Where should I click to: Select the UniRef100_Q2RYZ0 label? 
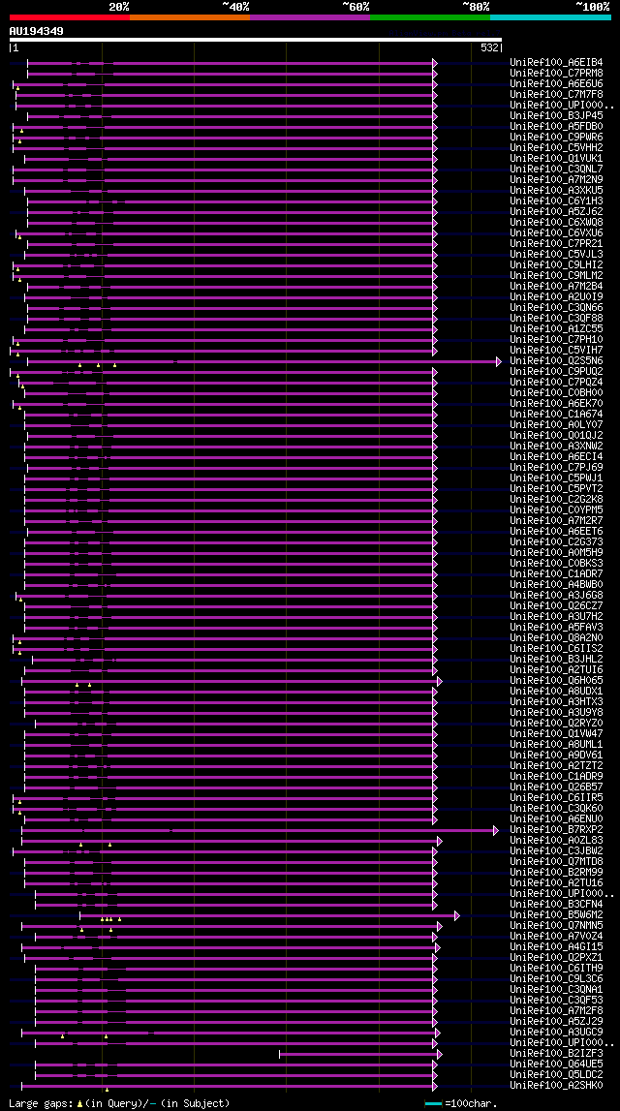(x=556, y=724)
